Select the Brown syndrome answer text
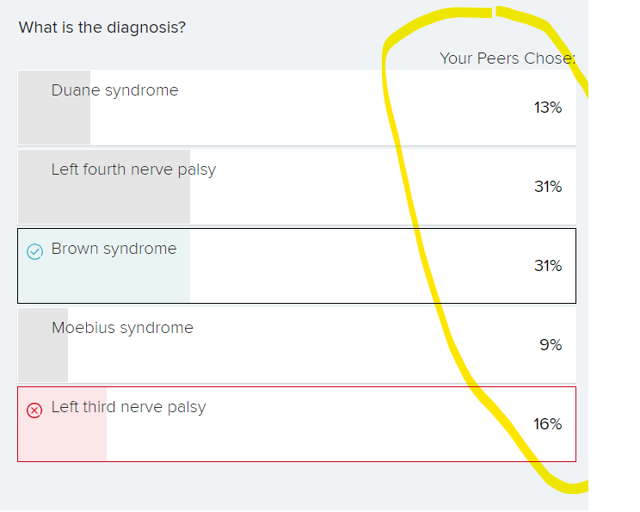The width and height of the screenshot is (640, 512). (x=114, y=249)
